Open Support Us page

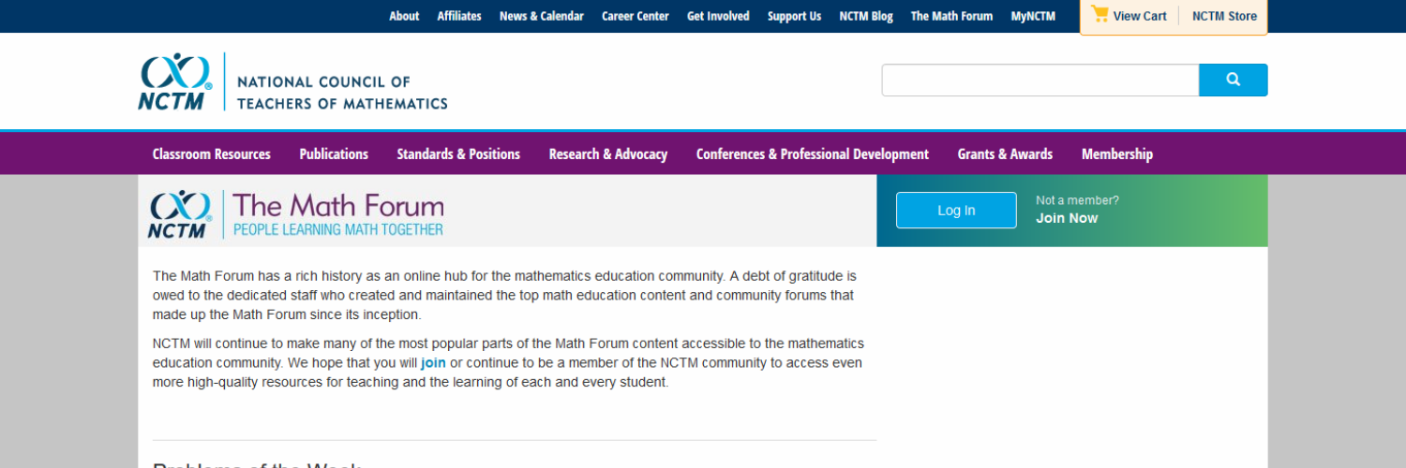point(794,16)
